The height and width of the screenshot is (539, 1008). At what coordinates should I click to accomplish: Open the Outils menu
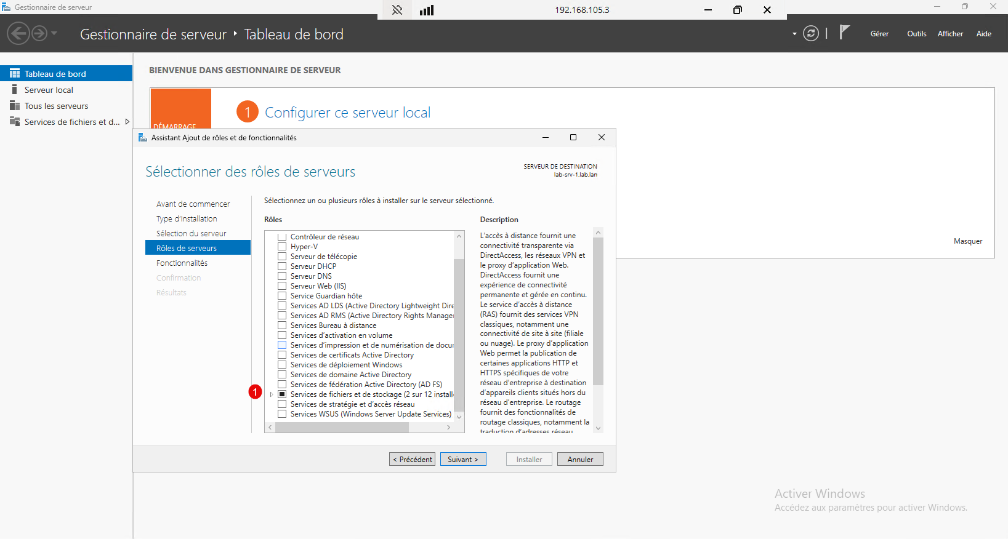click(x=916, y=34)
